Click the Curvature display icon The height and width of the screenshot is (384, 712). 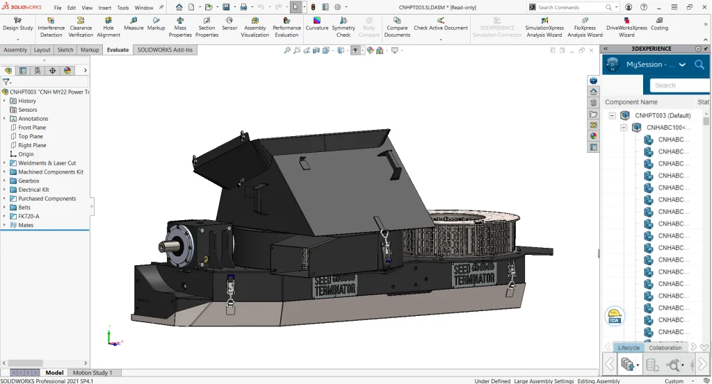point(317,22)
